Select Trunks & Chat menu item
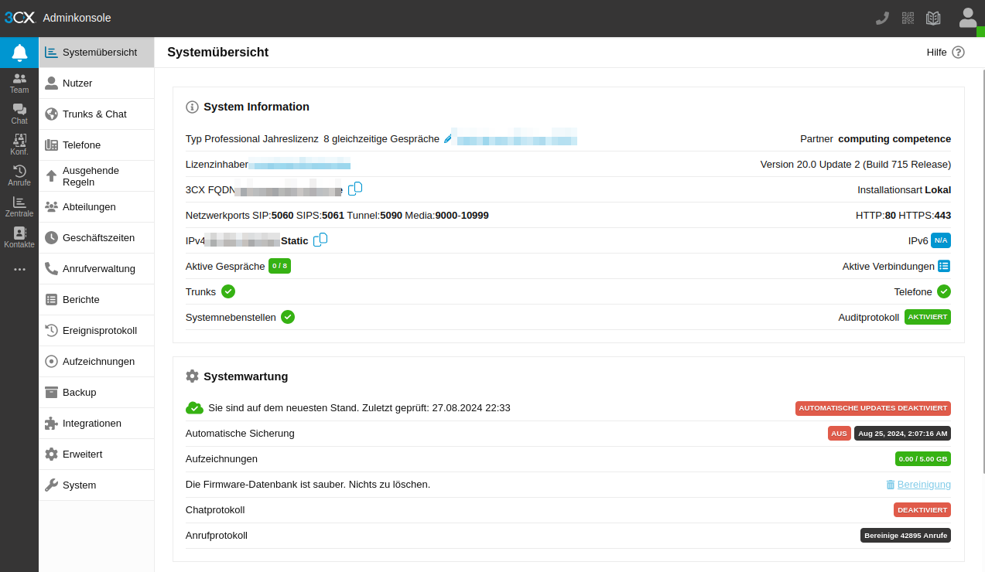 click(x=94, y=114)
